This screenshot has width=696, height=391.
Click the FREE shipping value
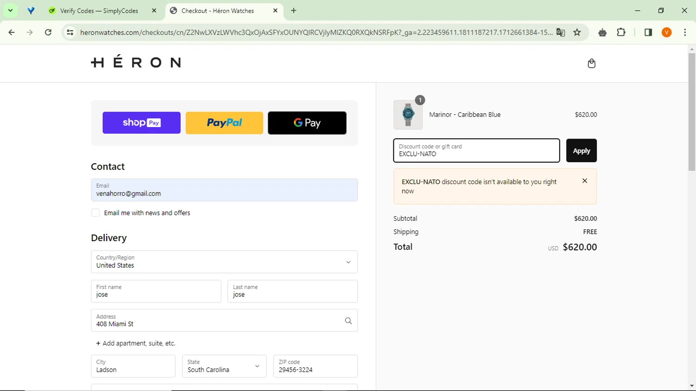coord(590,232)
